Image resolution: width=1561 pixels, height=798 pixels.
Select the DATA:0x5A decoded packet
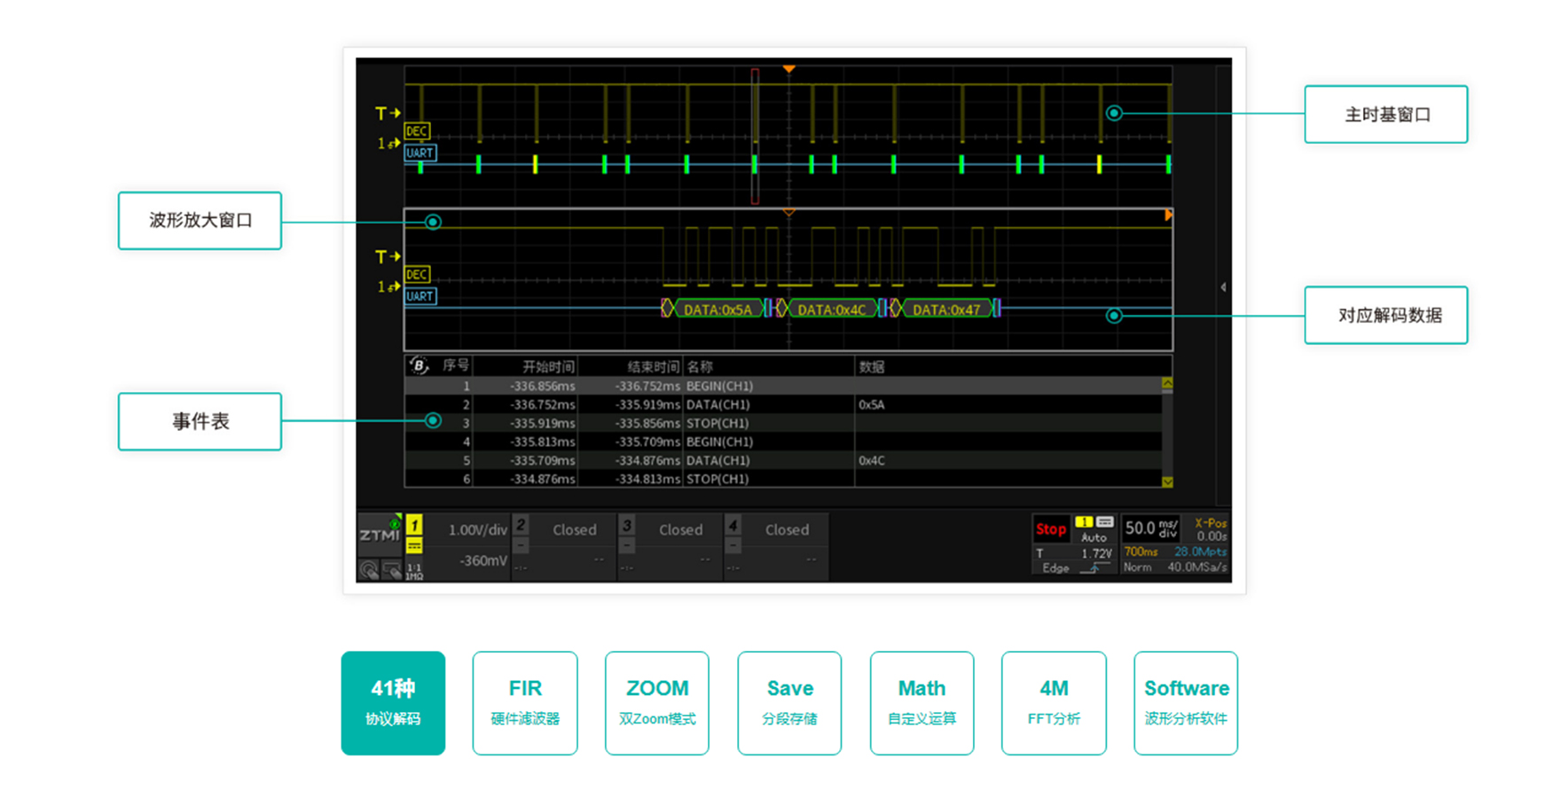718,309
